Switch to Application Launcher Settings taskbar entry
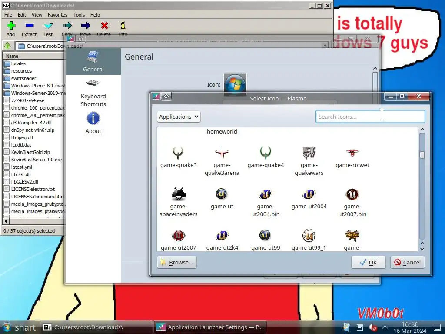This screenshot has width=445, height=334. (x=210, y=327)
